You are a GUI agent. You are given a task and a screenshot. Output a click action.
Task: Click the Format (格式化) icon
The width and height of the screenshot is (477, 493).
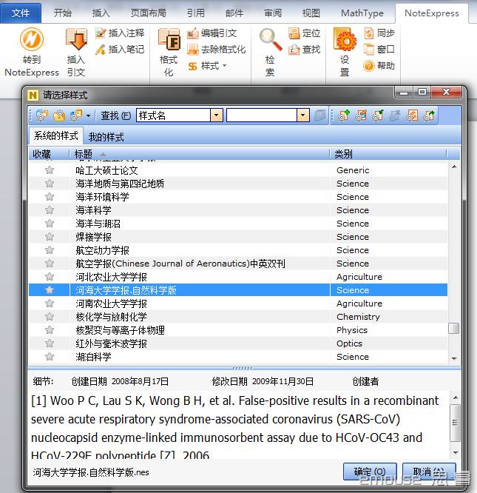[x=169, y=39]
